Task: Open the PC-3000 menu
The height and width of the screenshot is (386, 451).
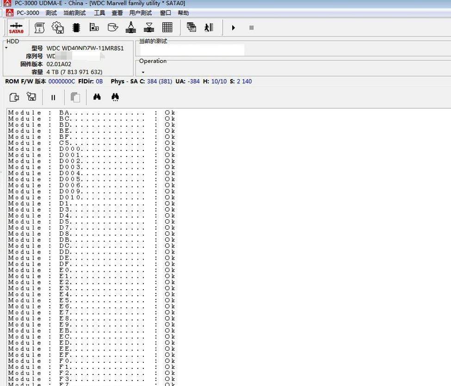Action: [x=28, y=12]
